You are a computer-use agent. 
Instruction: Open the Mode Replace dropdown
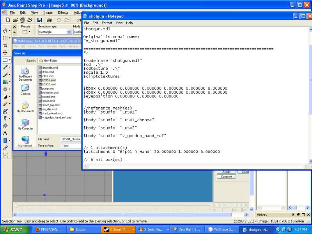78,32
